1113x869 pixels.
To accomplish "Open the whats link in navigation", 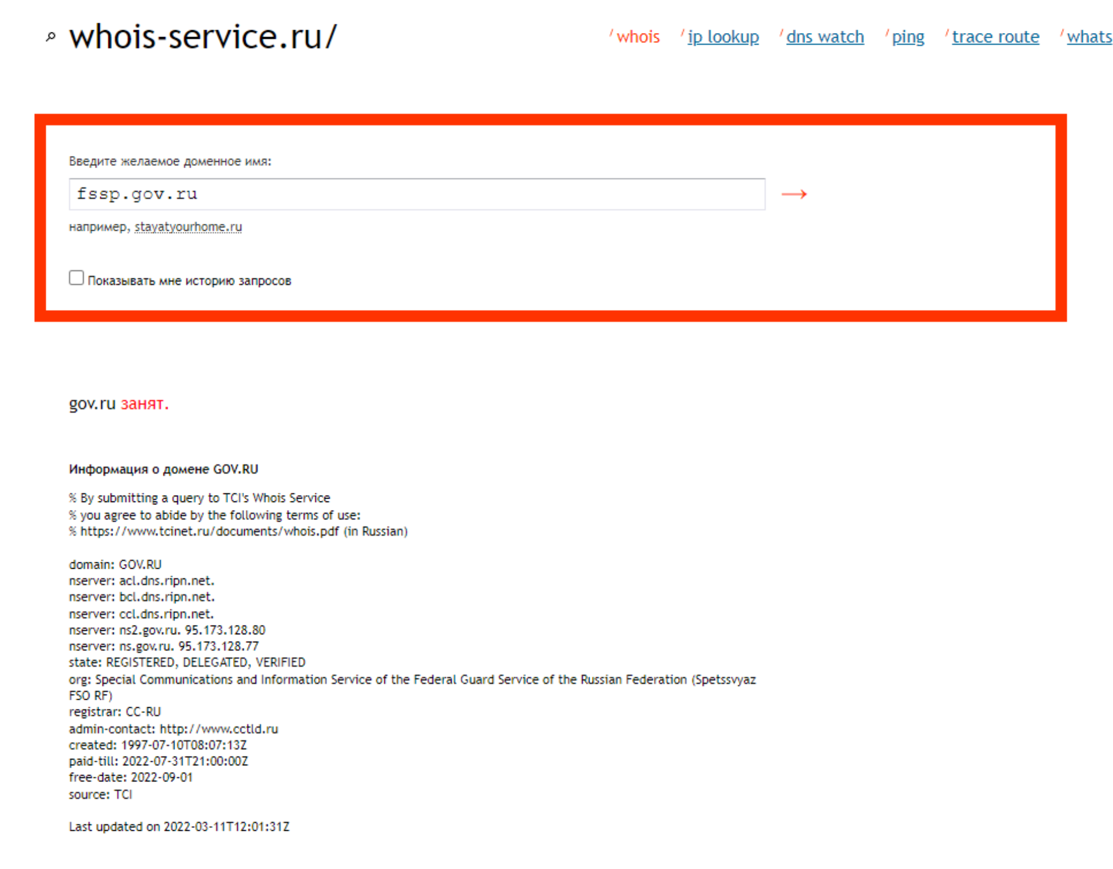I will pyautogui.click(x=1089, y=37).
